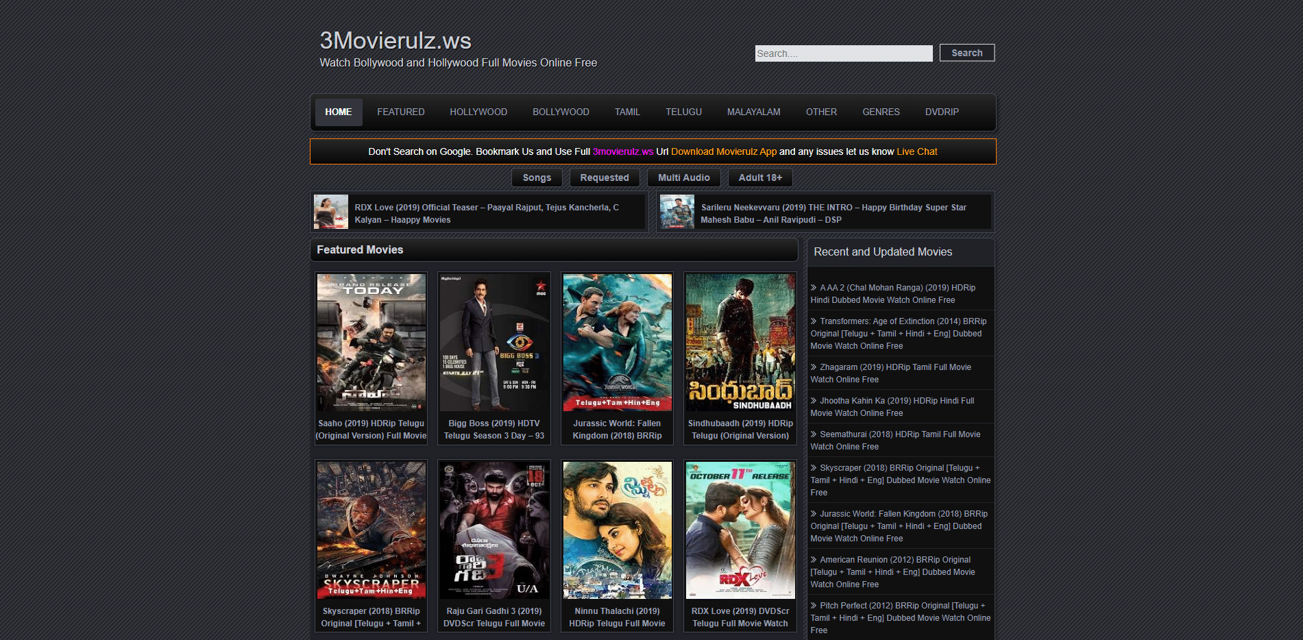Screen dimensions: 1303x640
Task: Open the HOLLYWOOD category
Action: 478,112
